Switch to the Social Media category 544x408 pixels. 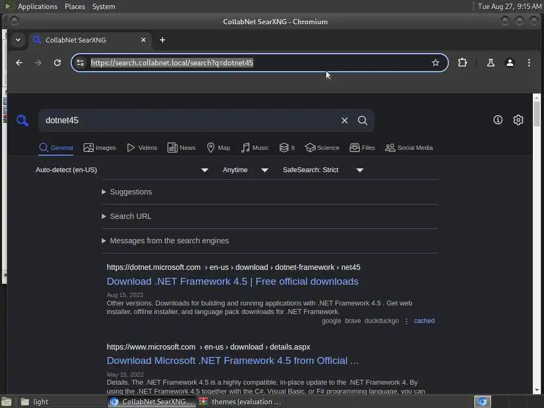coord(409,148)
